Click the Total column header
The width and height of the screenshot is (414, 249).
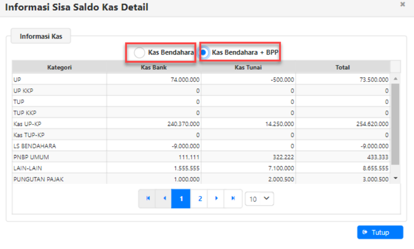coord(342,67)
